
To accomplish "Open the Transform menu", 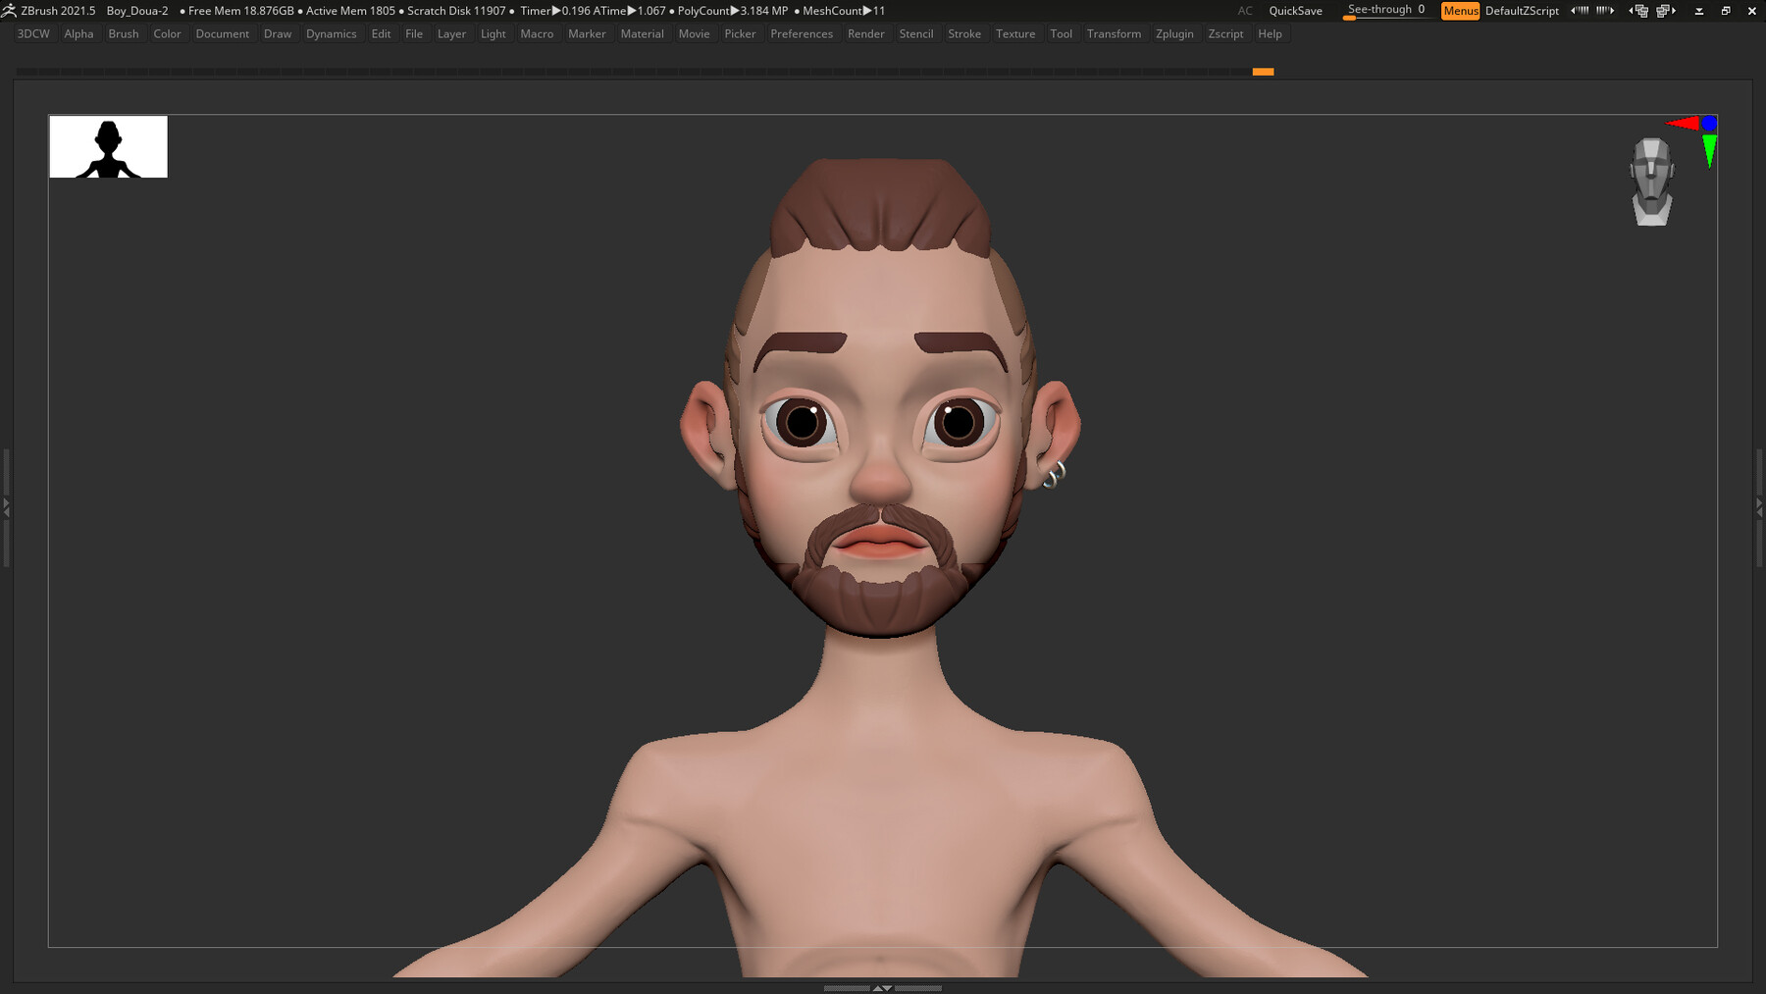I will (x=1114, y=33).
